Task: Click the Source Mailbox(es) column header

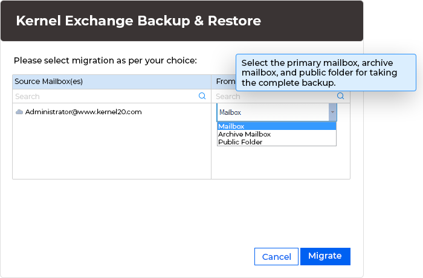Action: [112, 82]
